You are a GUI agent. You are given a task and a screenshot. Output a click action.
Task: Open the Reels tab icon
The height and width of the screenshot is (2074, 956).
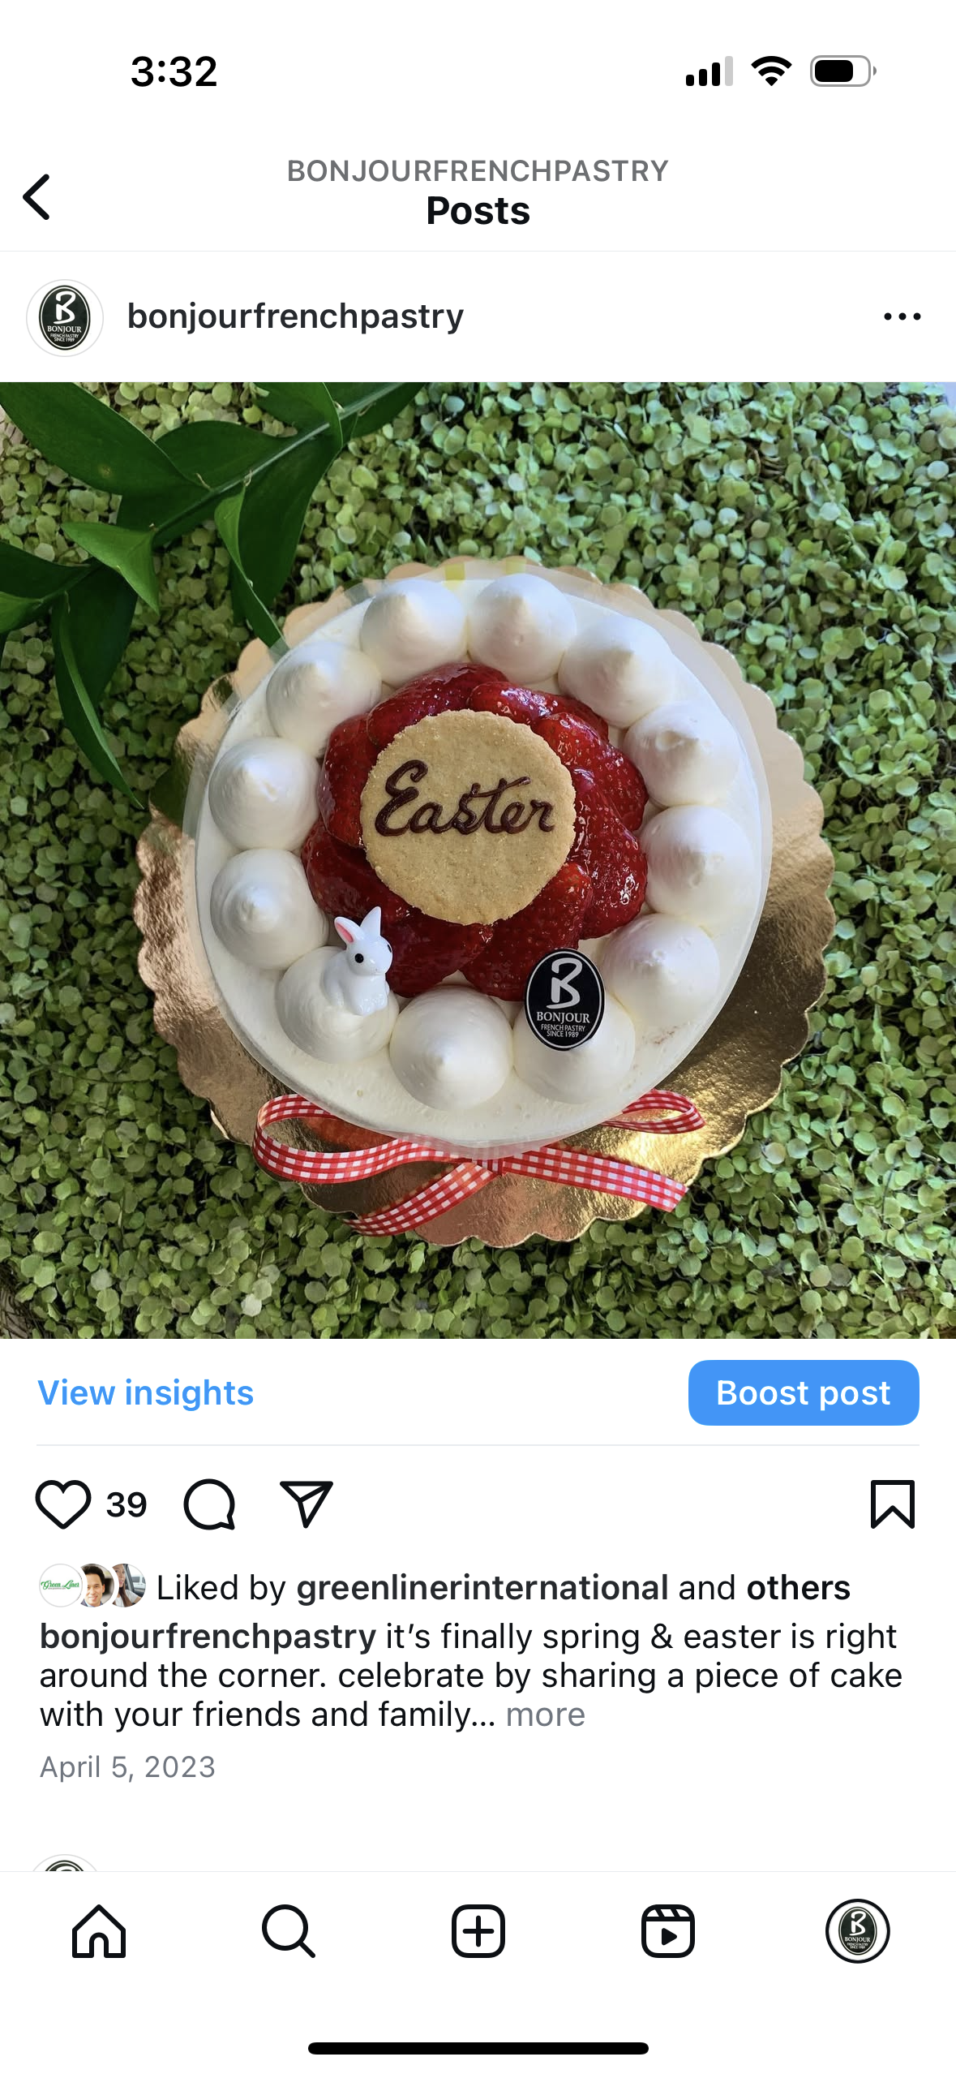668,1931
